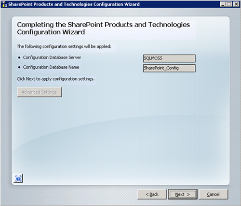Screen dimensions: 241x206
Task: Click the SharePoint wizard title bar icon
Action: click(x=4, y=4)
